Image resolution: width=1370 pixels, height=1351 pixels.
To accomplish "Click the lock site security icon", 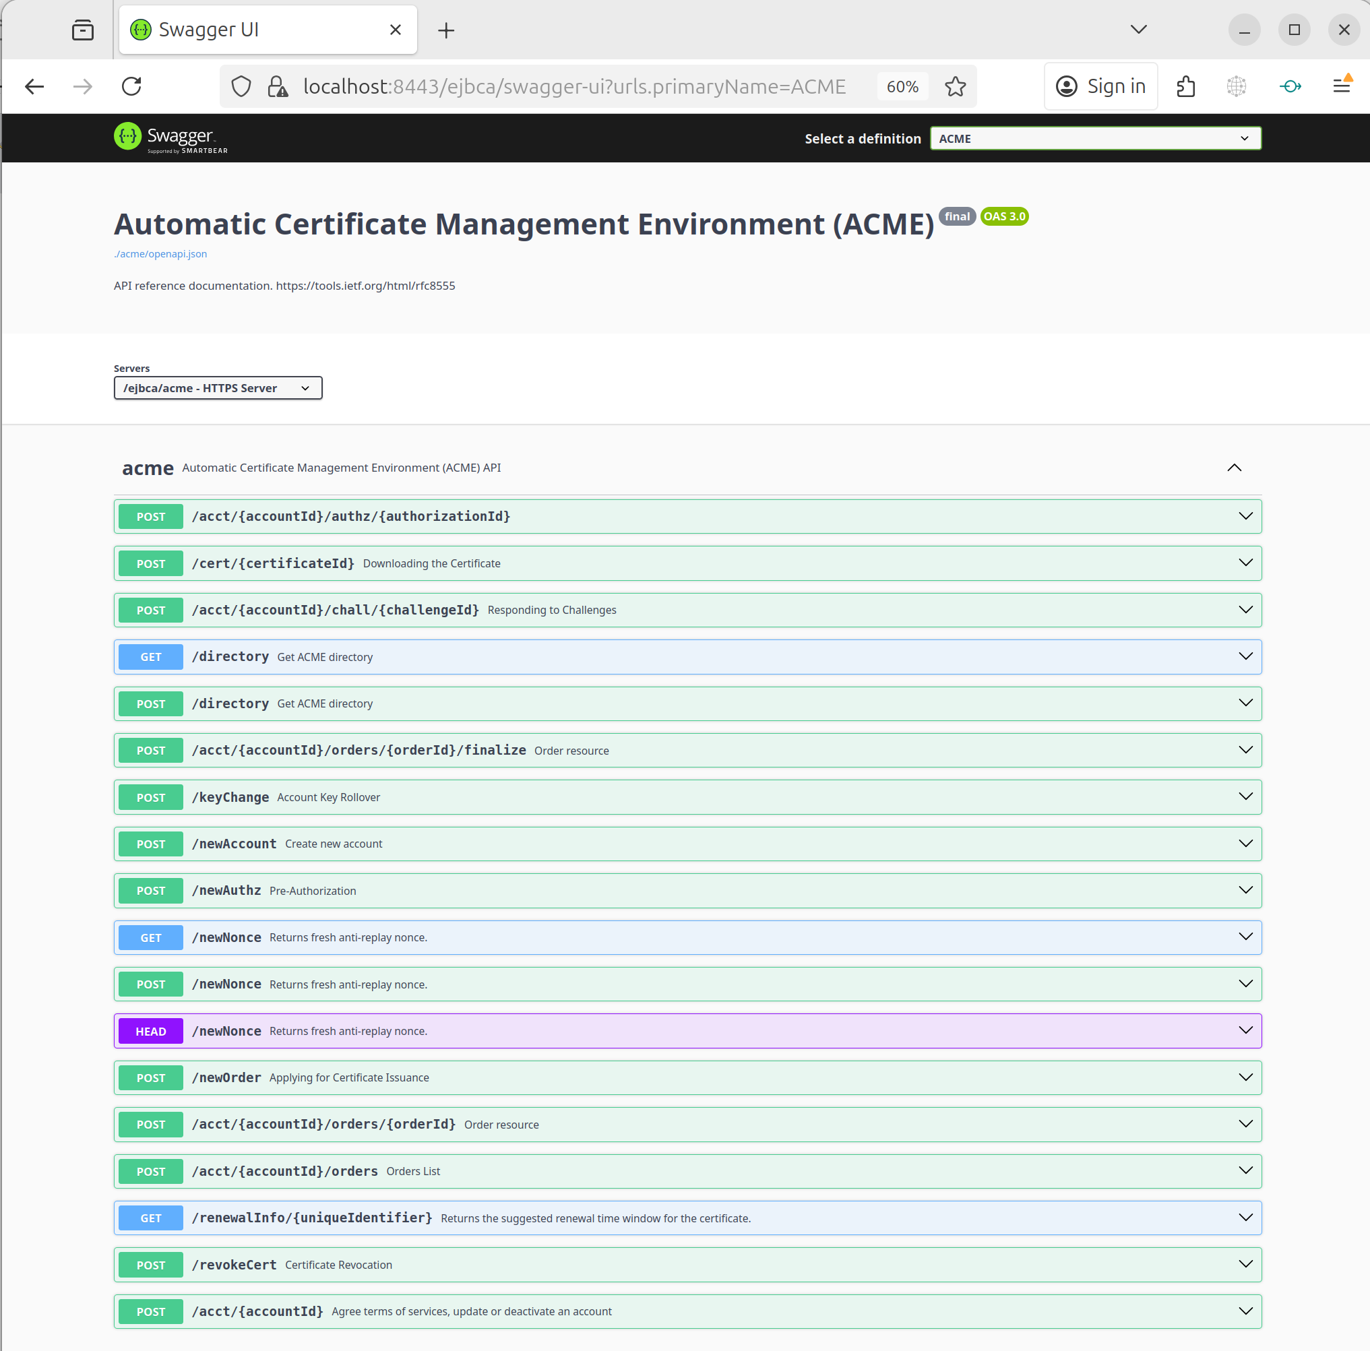I will [277, 86].
